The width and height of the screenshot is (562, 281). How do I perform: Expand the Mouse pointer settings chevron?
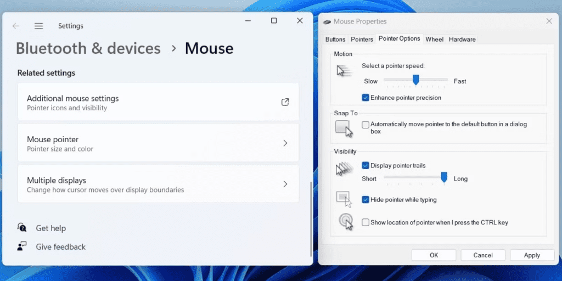click(x=285, y=143)
